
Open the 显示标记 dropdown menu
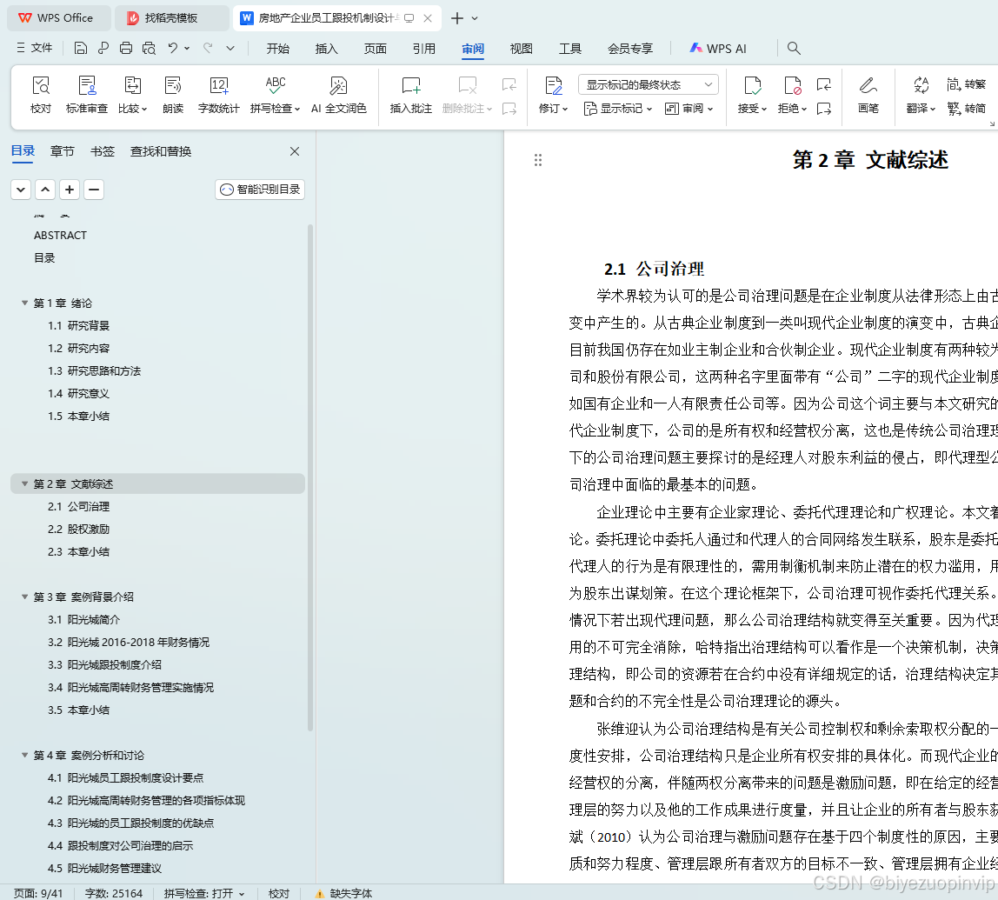tap(617, 109)
